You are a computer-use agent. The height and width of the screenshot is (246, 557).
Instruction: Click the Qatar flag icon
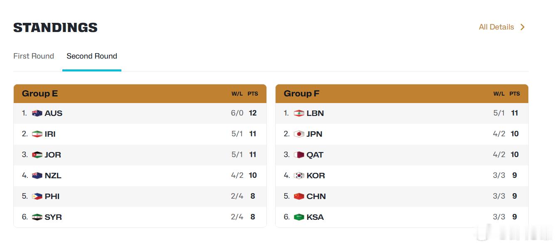click(x=299, y=155)
